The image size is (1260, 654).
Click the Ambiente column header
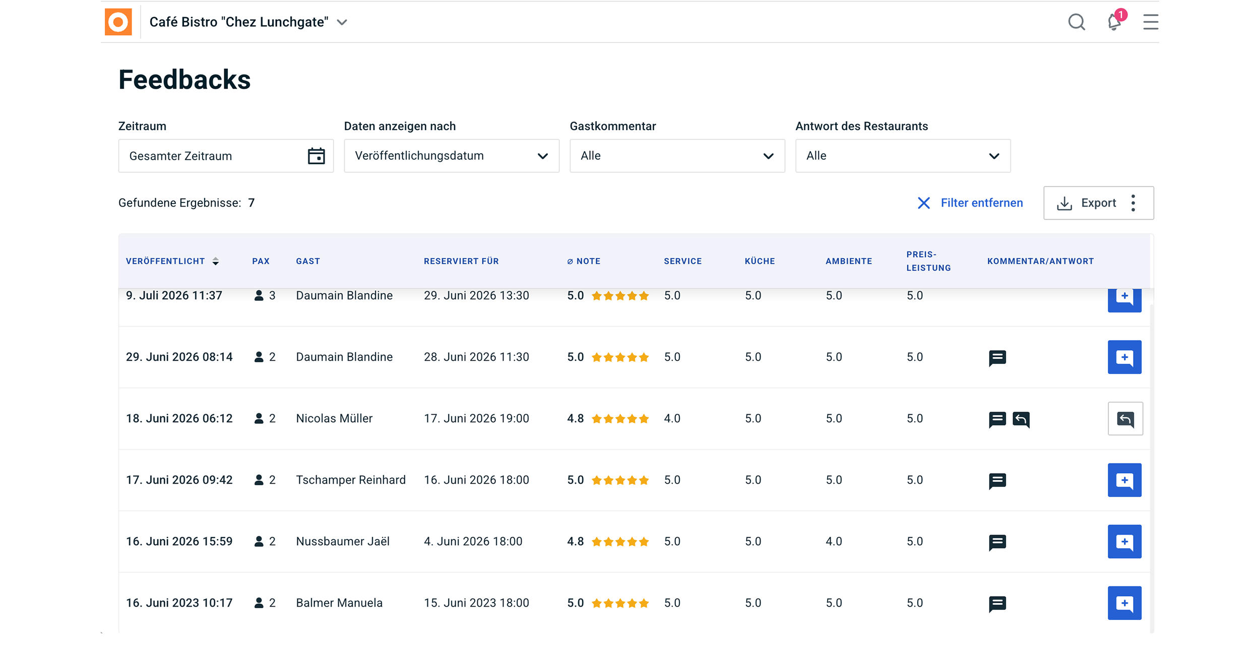pyautogui.click(x=849, y=261)
